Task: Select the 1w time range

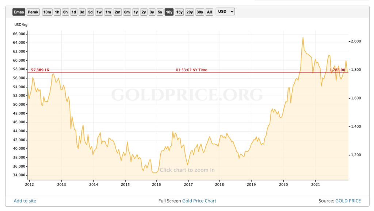Action: click(99, 12)
